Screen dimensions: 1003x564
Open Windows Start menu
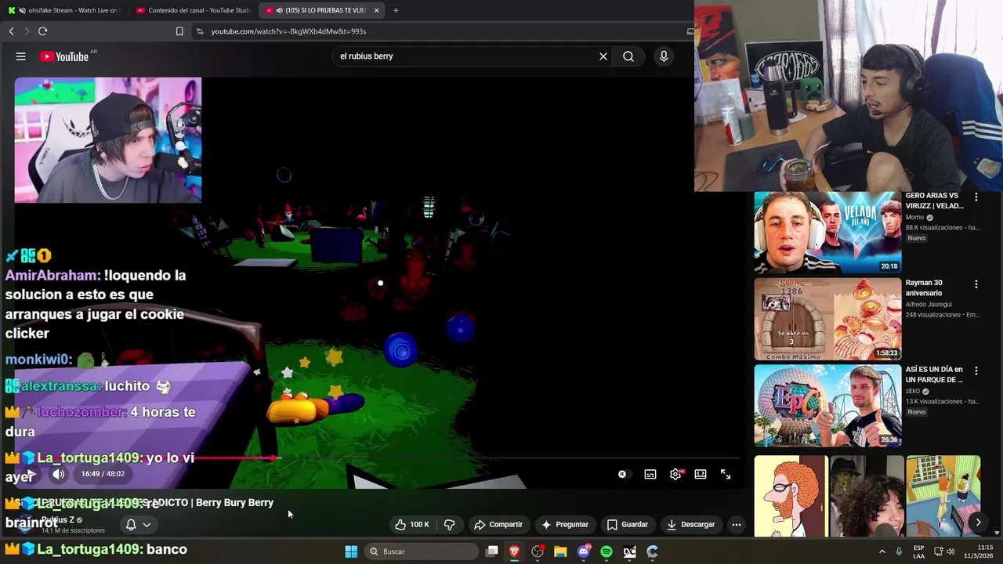tap(351, 551)
